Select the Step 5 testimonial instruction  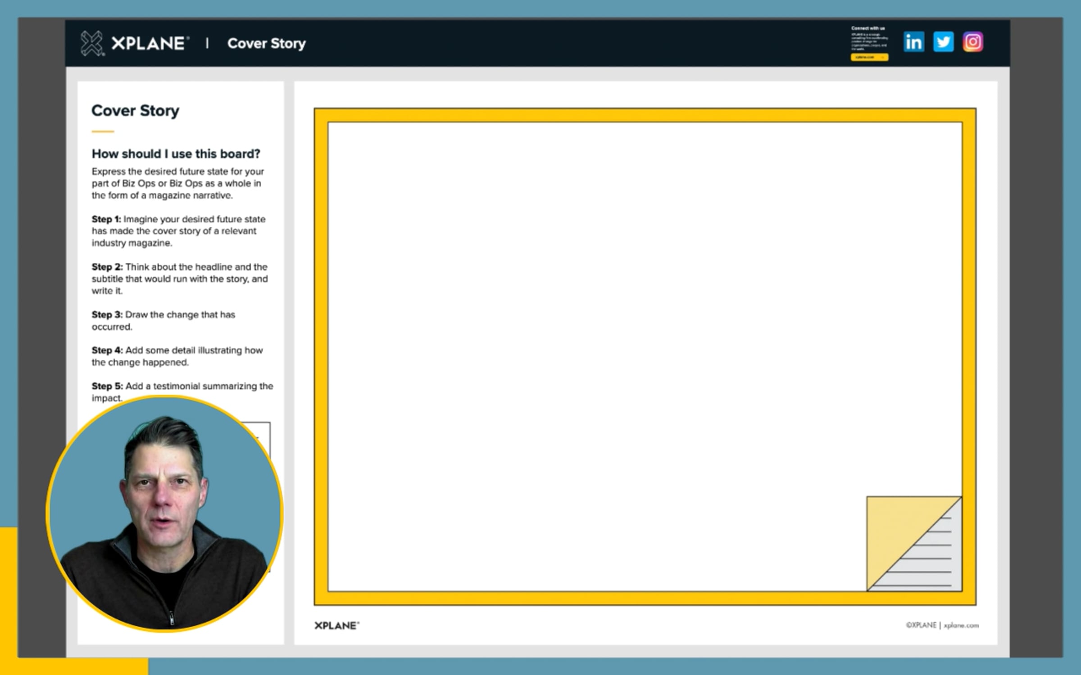182,387
